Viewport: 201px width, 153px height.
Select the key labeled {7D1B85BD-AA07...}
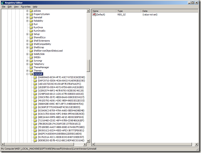pos(61,127)
